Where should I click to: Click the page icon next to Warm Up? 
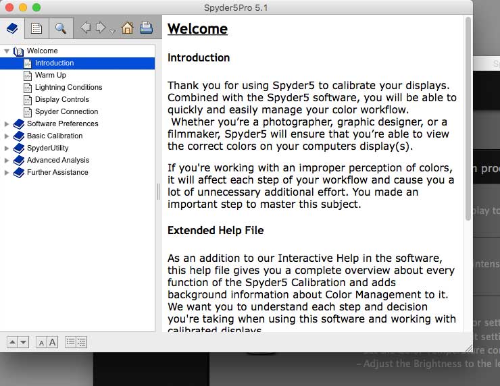tap(28, 76)
